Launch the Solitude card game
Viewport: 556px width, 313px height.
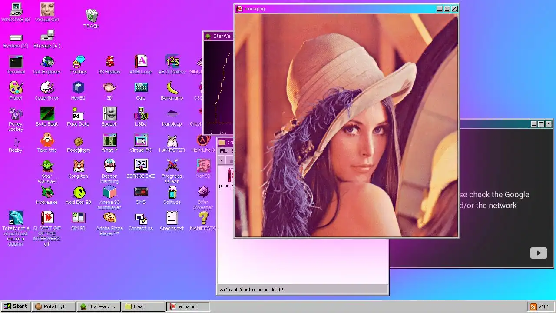click(172, 195)
